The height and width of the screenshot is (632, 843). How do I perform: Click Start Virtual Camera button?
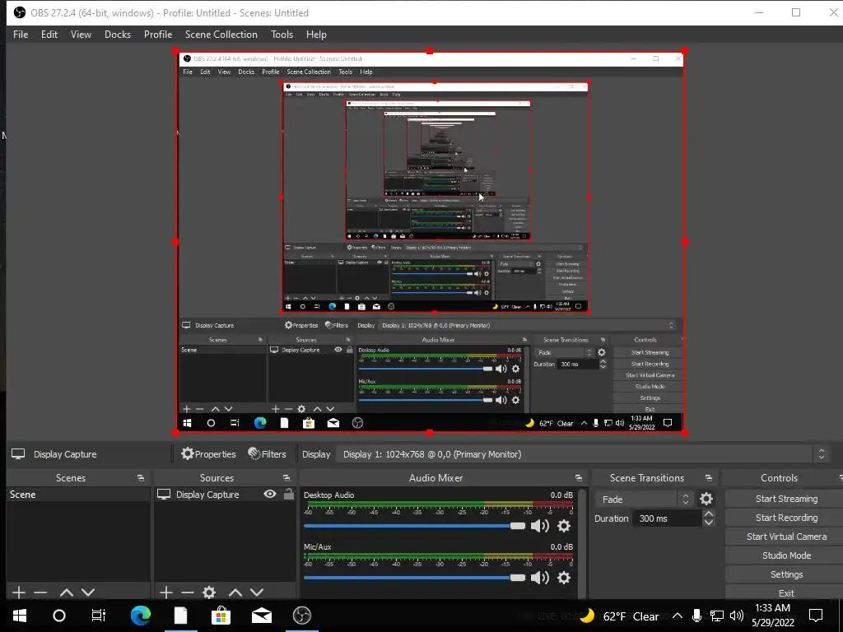pos(786,537)
